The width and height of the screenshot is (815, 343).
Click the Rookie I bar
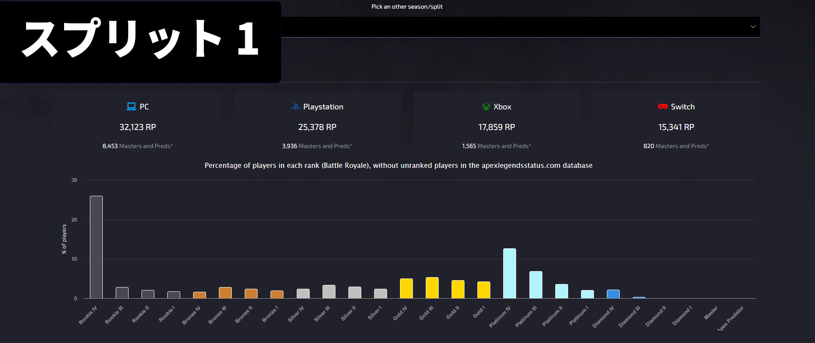[174, 295]
